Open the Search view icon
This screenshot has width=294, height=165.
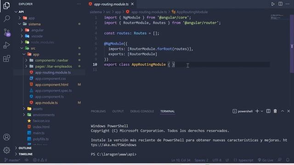click(x=7, y=18)
